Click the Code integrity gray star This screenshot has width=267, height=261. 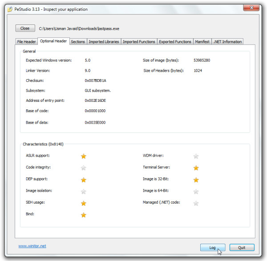click(x=84, y=168)
